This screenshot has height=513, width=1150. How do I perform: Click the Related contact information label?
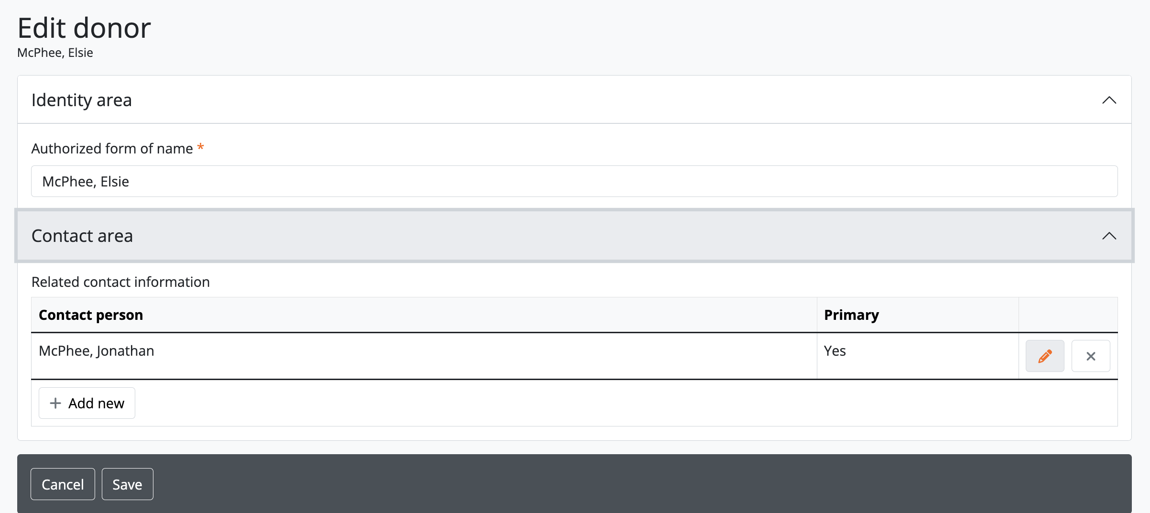pos(120,282)
